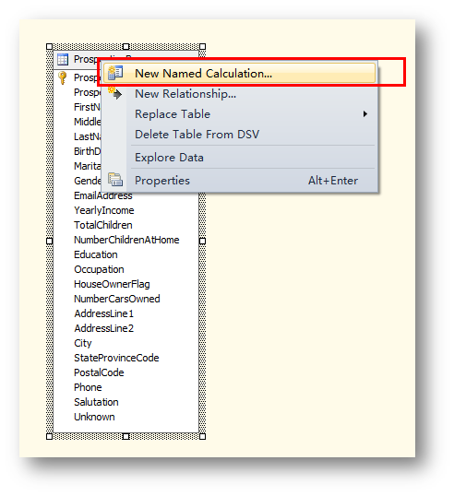Image resolution: width=454 pixels, height=496 pixels.
Task: Select the Occupation column
Action: click(x=99, y=269)
